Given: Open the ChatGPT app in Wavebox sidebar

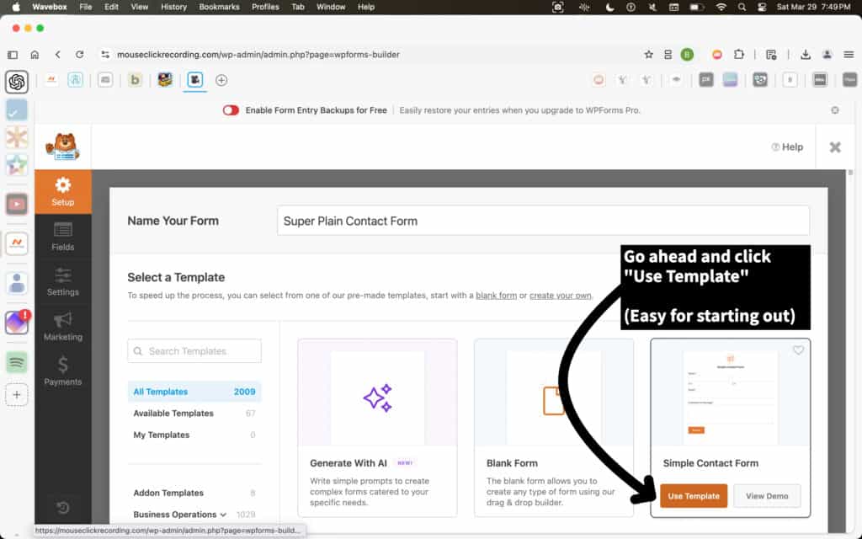Looking at the screenshot, I should coord(17,82).
